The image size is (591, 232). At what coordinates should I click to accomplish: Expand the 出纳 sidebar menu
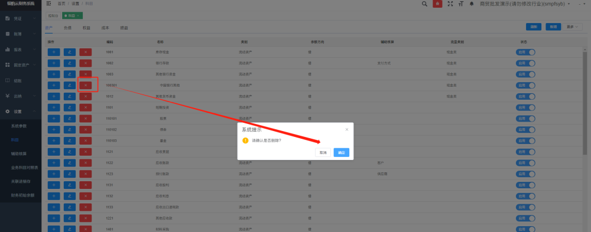(21, 96)
